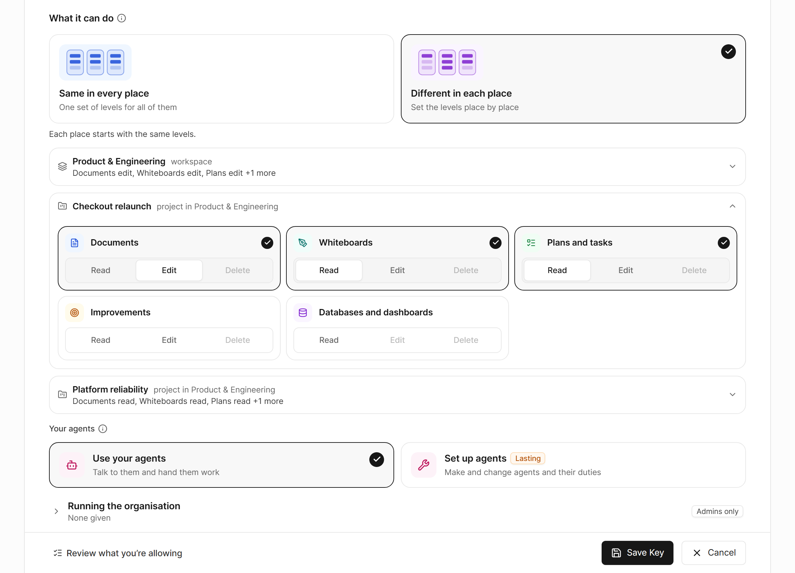
Task: Select the Databases and dashboards card
Action: click(x=397, y=328)
